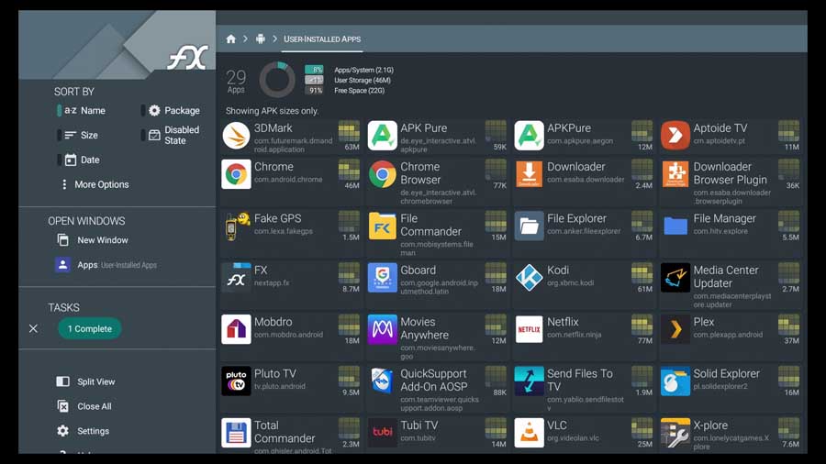This screenshot has width=826, height=464.
Task: Select the Media Center Updater icon
Action: coord(675,278)
